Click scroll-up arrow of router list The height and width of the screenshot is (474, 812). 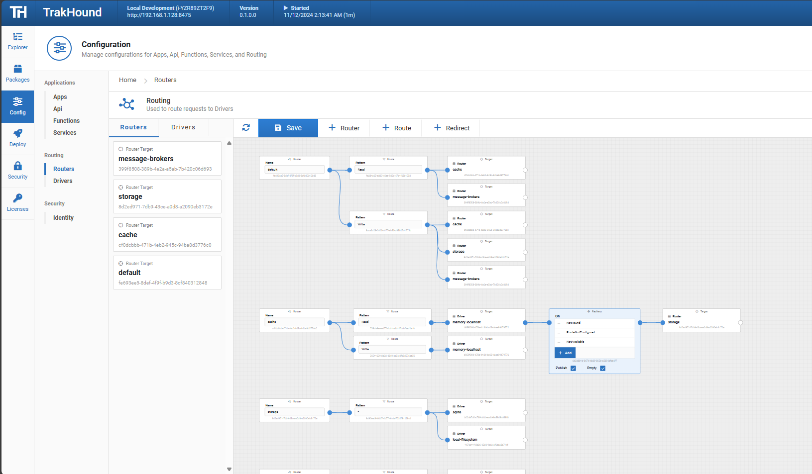pos(229,143)
